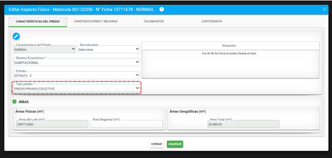Image resolution: width=332 pixels, height=158 pixels.
Task: Click the CERRAR button
Action: 156,144
